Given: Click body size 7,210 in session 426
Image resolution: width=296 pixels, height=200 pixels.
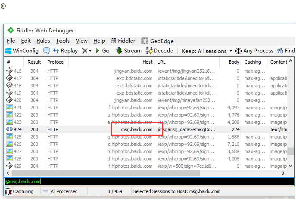Looking at the screenshot, I should [x=234, y=144].
